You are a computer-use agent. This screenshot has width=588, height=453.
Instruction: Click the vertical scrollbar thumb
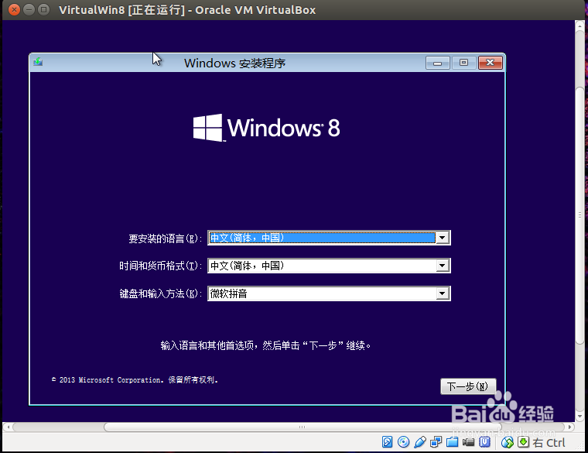[x=579, y=215]
